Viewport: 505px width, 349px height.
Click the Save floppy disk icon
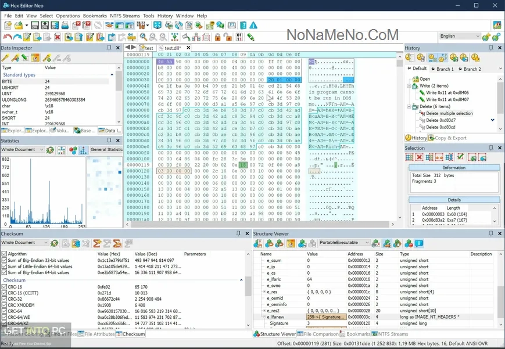click(35, 26)
